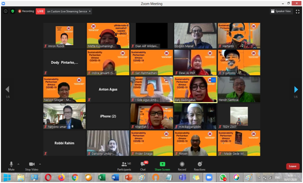
Task: Select Hendri Santosa's video tile
Action: (239, 89)
